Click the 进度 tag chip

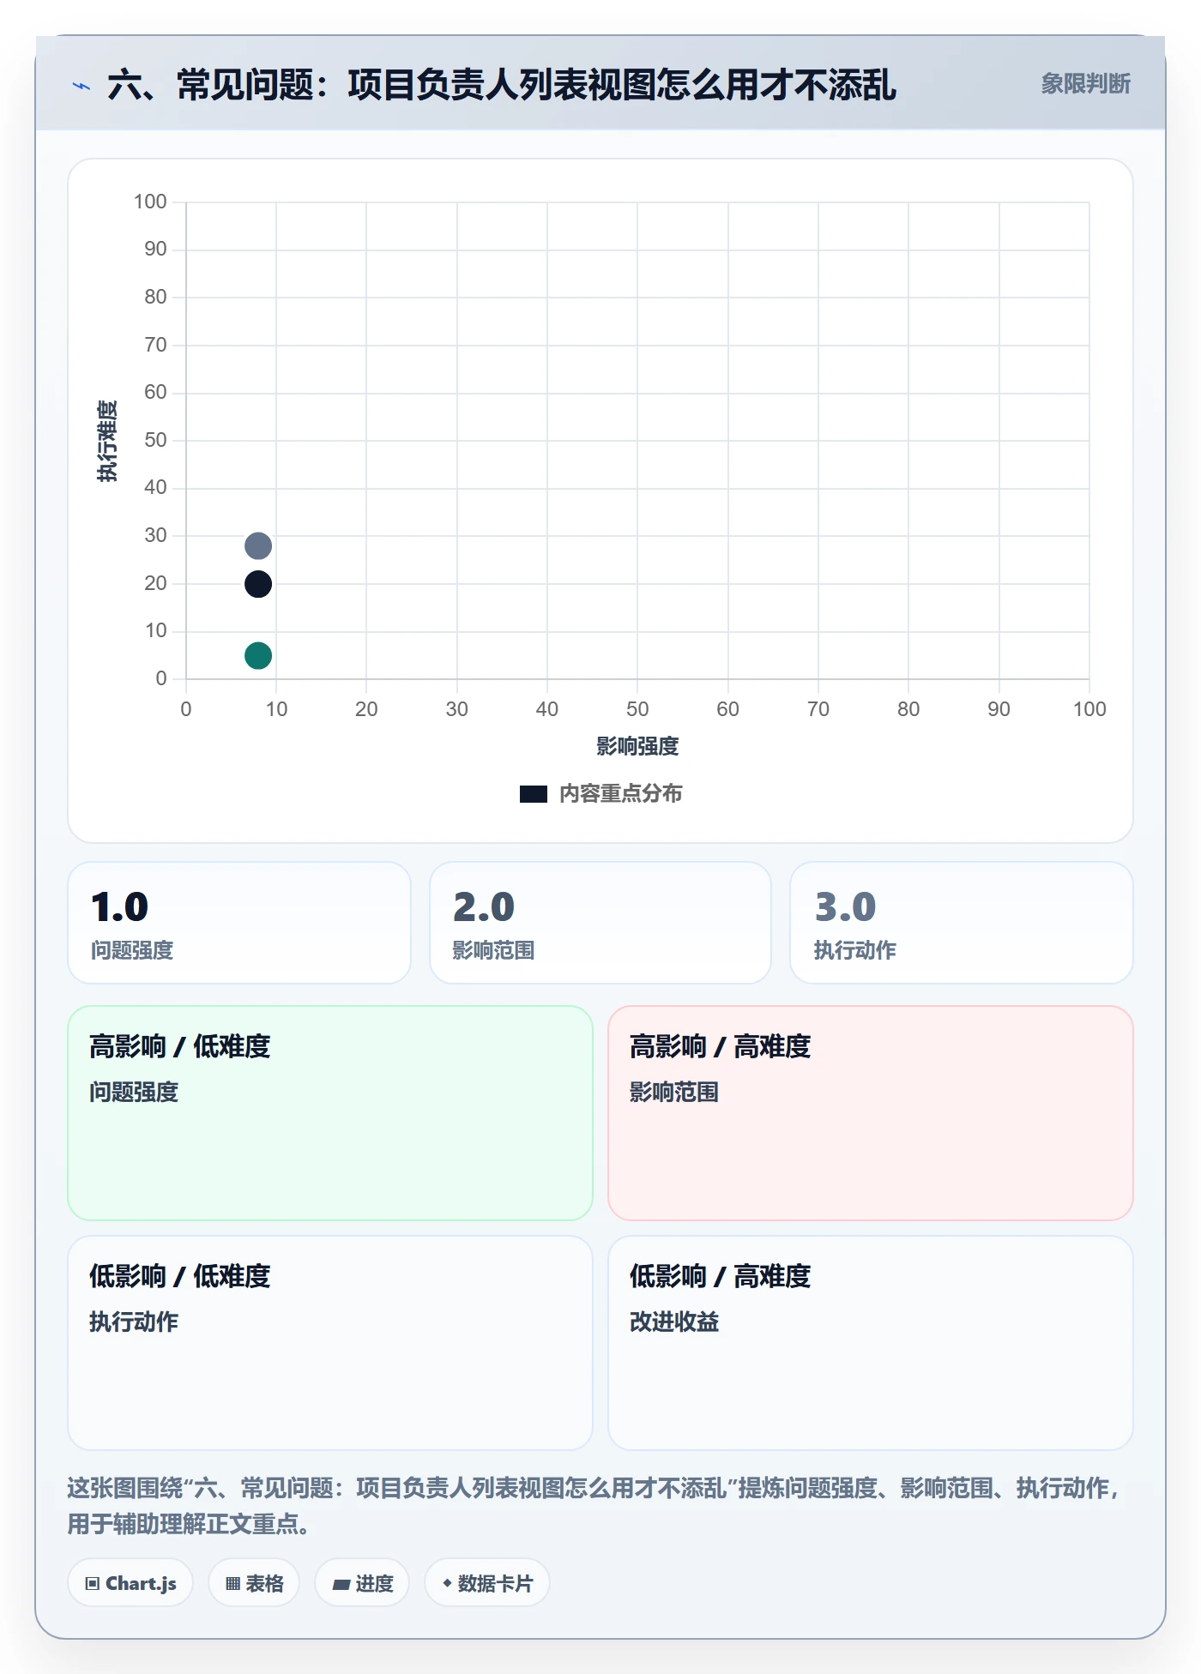point(362,1583)
